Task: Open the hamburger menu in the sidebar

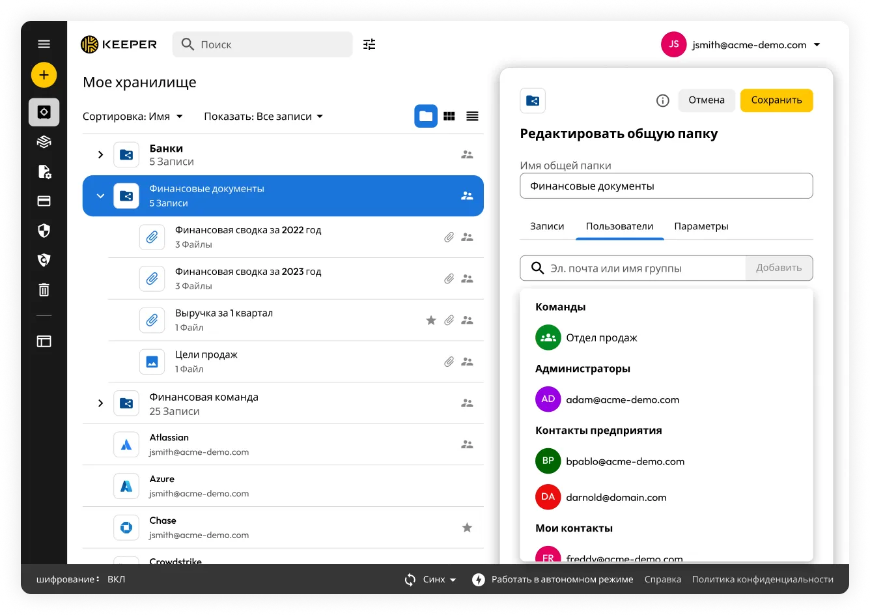Action: [44, 44]
